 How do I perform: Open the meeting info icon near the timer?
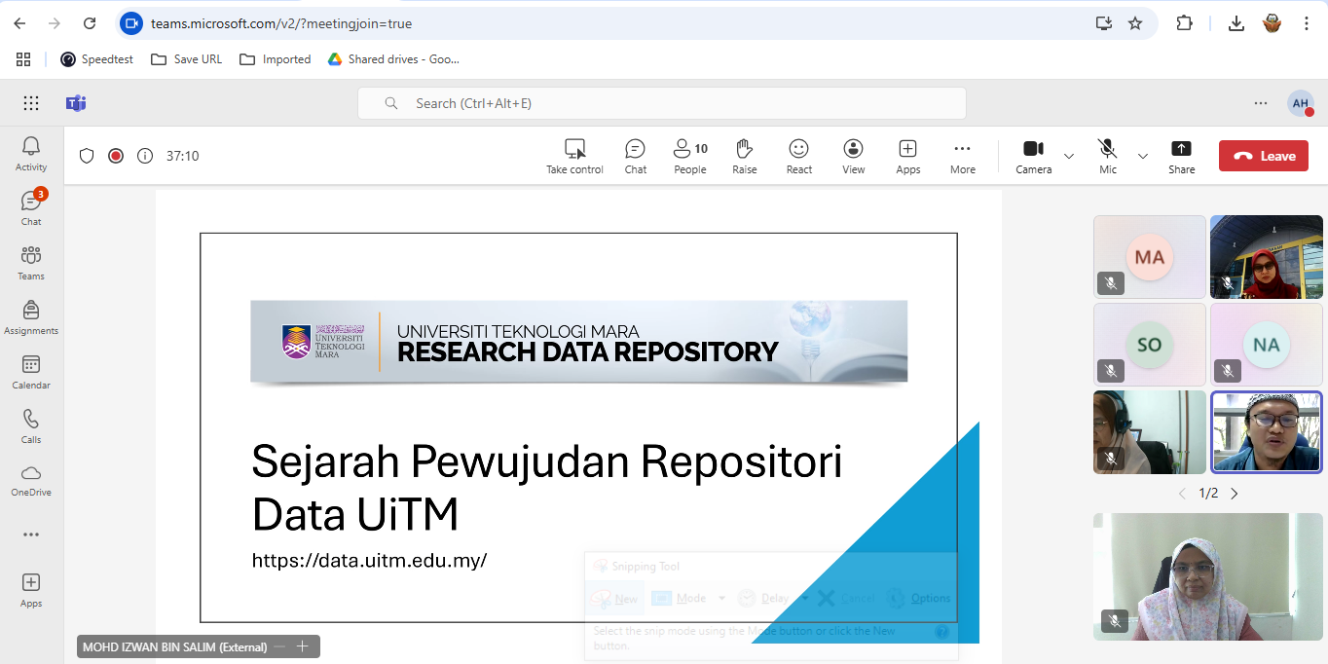(x=145, y=156)
